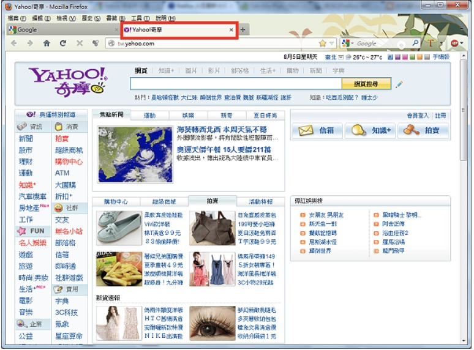Select the 超級商城 shopping tab
The height and width of the screenshot is (350, 474).
pos(164,201)
